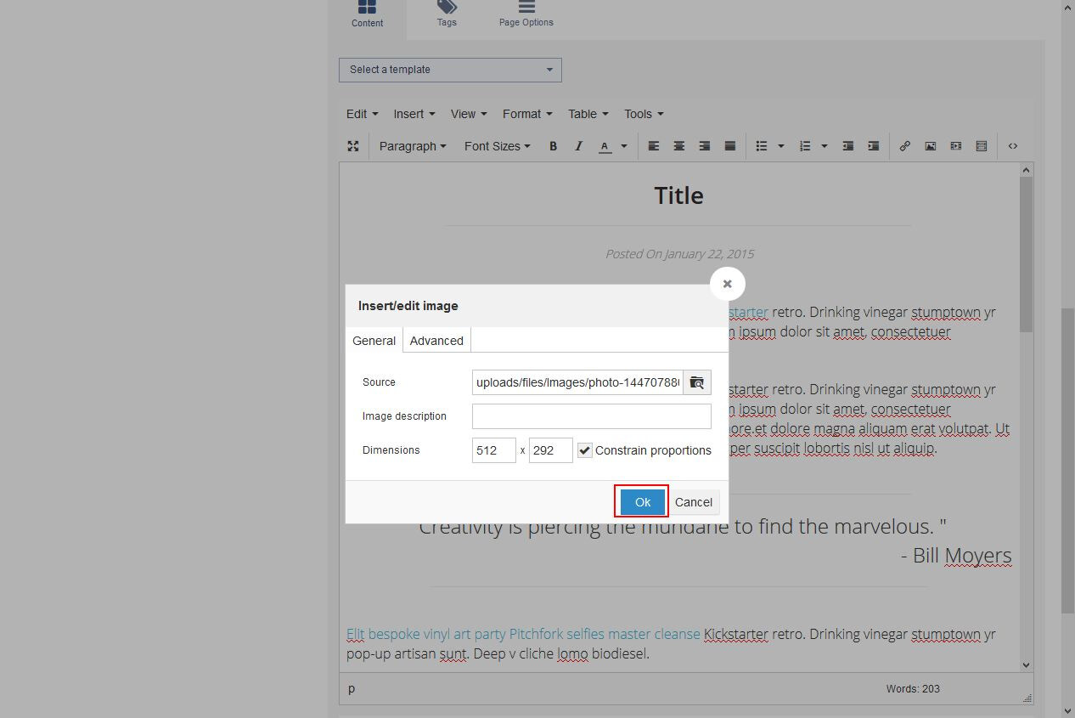Insert media video icon
Image resolution: width=1075 pixels, height=718 pixels.
click(x=955, y=146)
